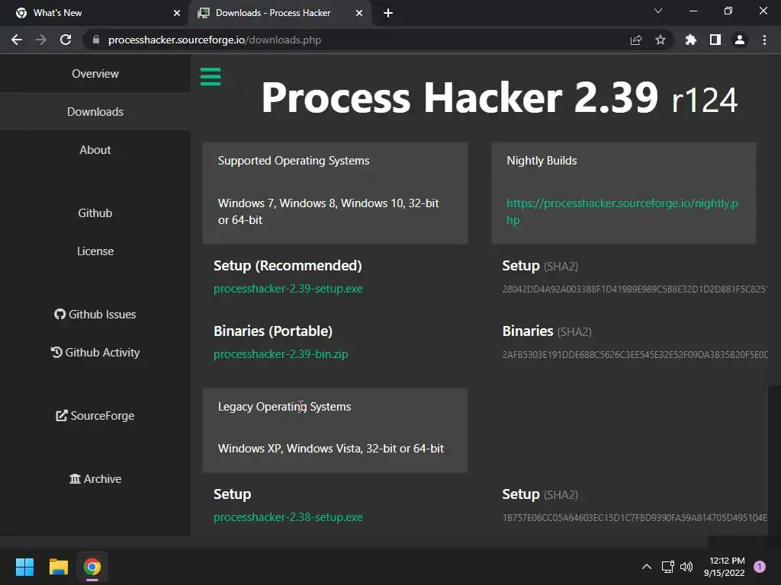Go back with the browser back arrow

pyautogui.click(x=17, y=40)
